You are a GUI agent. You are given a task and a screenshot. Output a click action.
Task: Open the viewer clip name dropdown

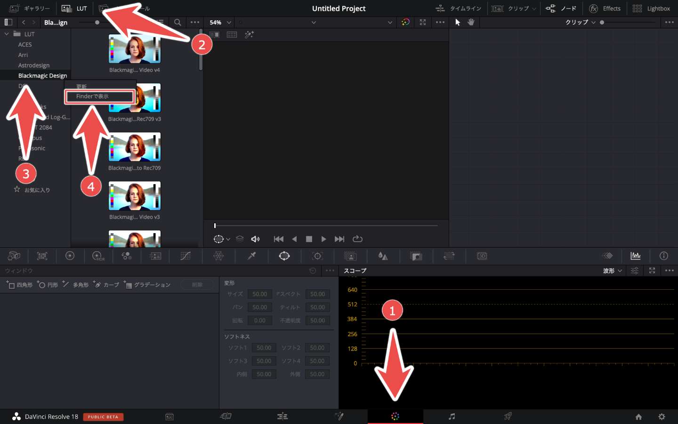coord(389,22)
